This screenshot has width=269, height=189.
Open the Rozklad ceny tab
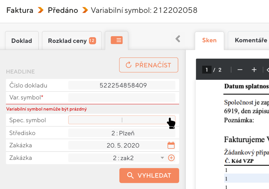tap(71, 41)
